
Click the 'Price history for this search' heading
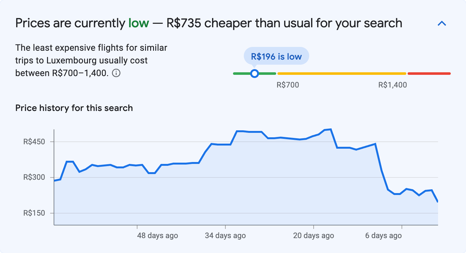pyautogui.click(x=74, y=108)
